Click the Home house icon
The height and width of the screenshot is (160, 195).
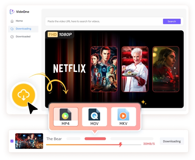(12, 21)
